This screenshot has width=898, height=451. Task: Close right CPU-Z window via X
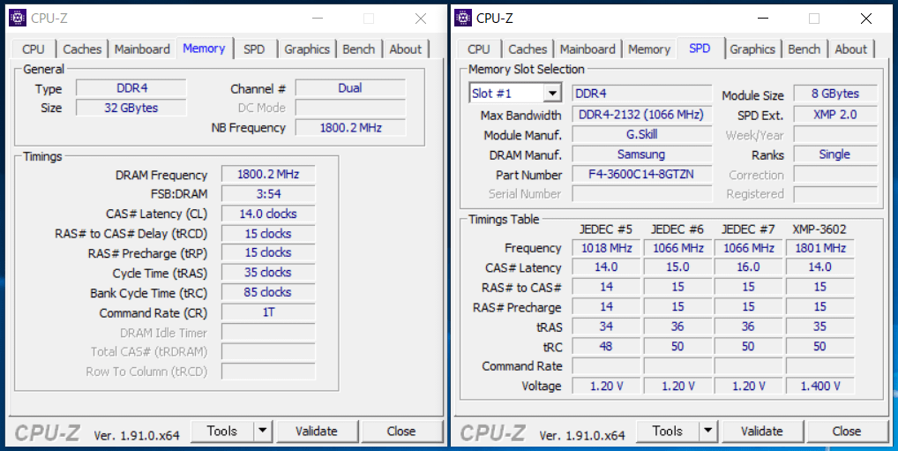866,19
